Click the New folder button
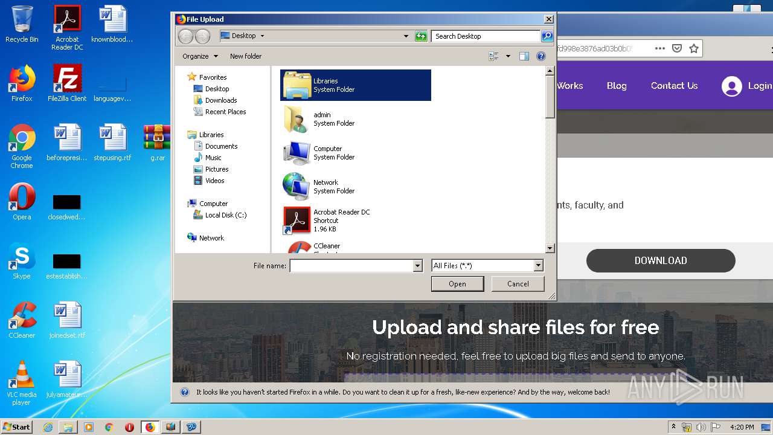This screenshot has width=773, height=435. tap(246, 56)
